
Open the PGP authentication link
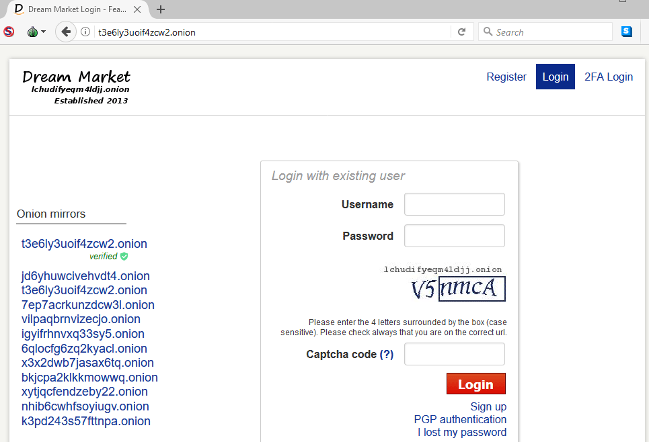tap(460, 419)
